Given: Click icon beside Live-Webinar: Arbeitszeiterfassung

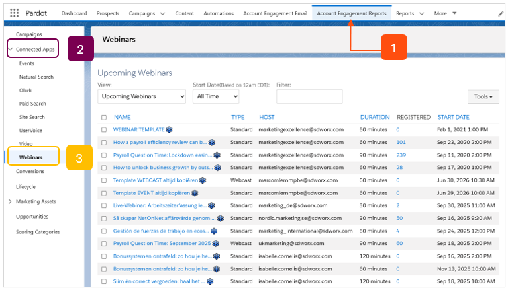Looking at the screenshot, I should point(211,205).
